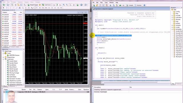The width and height of the screenshot is (183, 103).
Task: Switch chart timeframe to M1
Action: pos(37,8)
